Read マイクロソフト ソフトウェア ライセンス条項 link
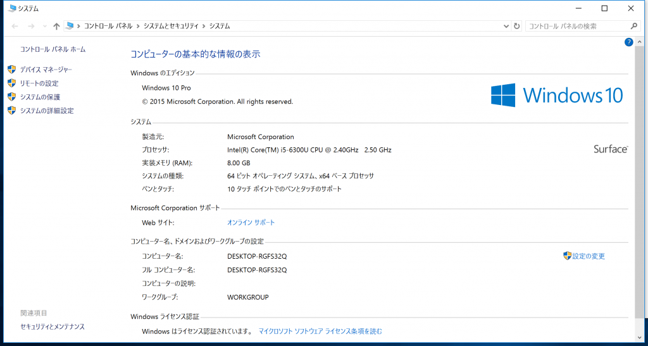Screen dimensions: 648x346 [x=320, y=331]
